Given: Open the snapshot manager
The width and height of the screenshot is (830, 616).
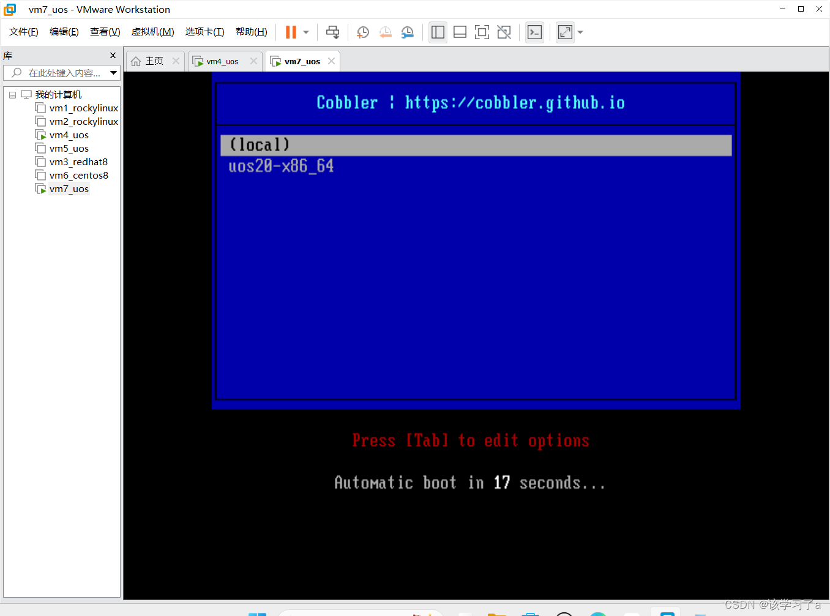Looking at the screenshot, I should 407,32.
